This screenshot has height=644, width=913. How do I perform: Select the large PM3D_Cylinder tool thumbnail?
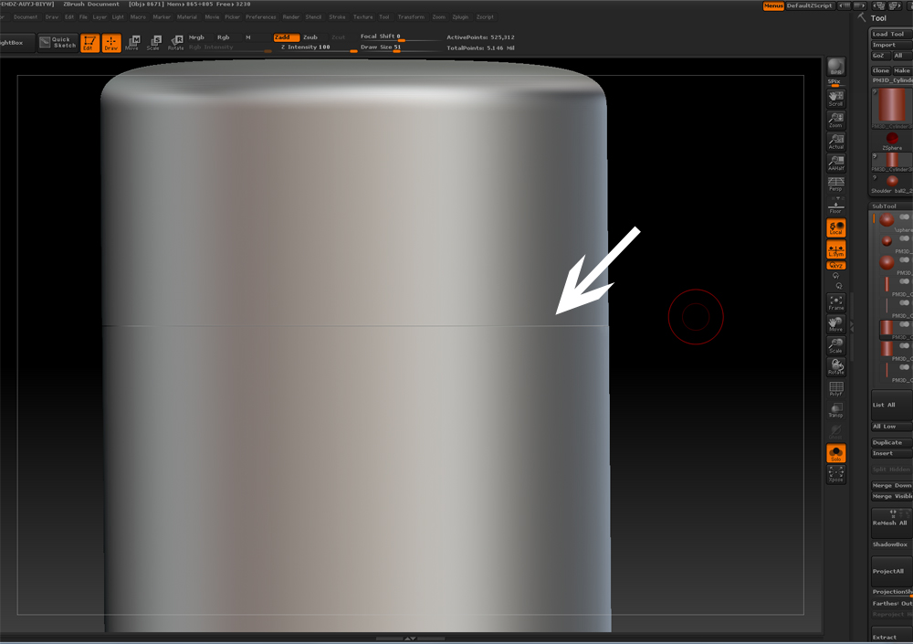click(x=891, y=106)
